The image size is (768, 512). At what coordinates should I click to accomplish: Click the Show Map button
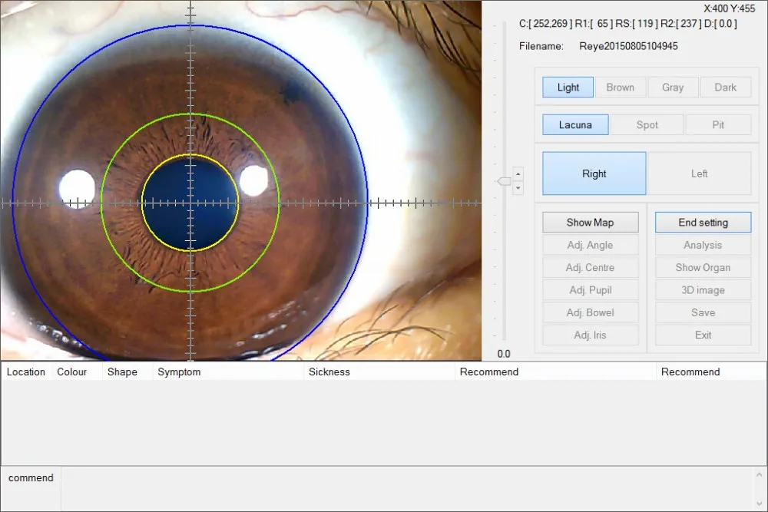(590, 223)
